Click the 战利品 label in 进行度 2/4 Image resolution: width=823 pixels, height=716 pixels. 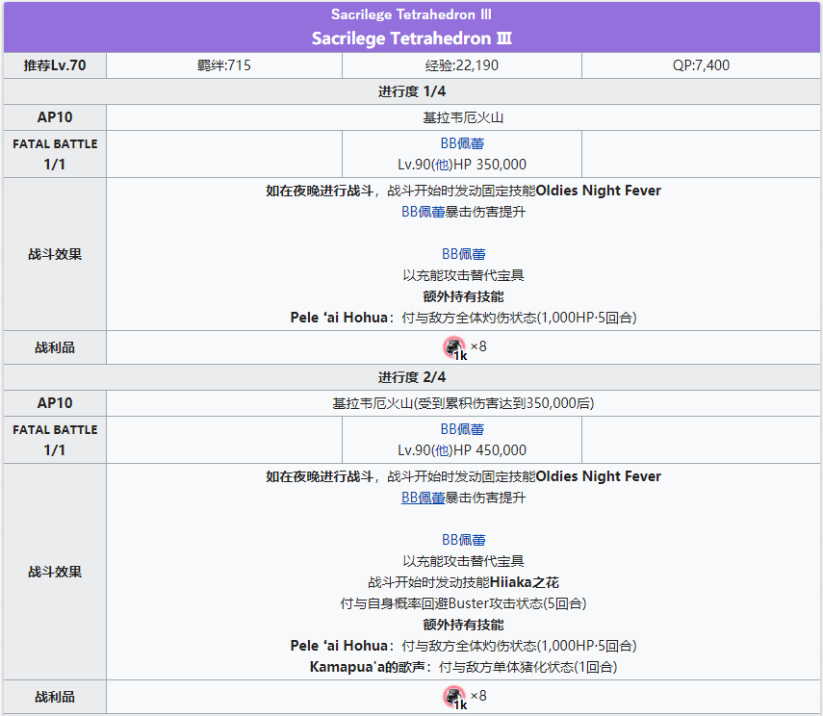tap(55, 697)
